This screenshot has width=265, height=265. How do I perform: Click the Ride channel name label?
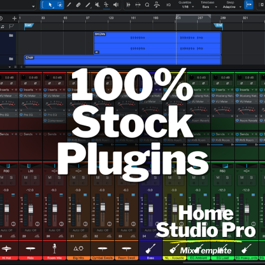pyautogui.click(x=31, y=258)
